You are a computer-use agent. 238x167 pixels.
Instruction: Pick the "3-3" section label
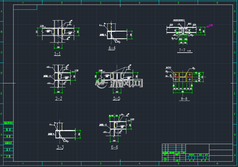(60, 147)
